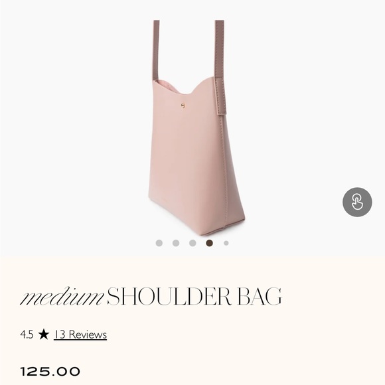385x385 pixels.
Task: Click the 125.00 price label
Action: tap(50, 372)
